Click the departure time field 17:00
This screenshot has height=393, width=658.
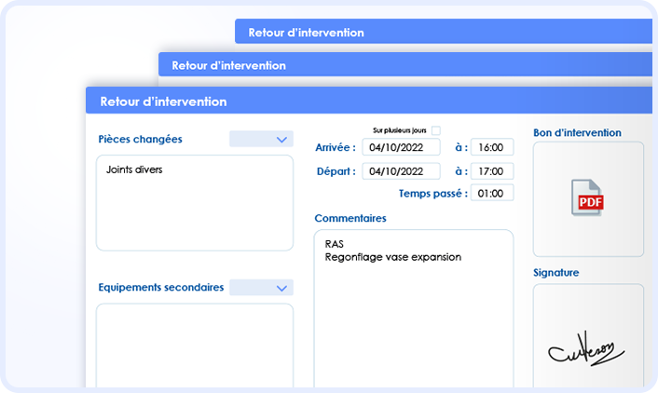point(492,171)
